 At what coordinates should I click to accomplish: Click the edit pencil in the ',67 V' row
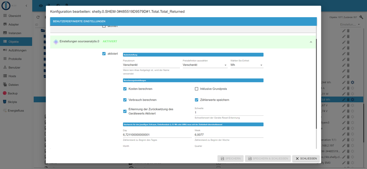(344, 105)
